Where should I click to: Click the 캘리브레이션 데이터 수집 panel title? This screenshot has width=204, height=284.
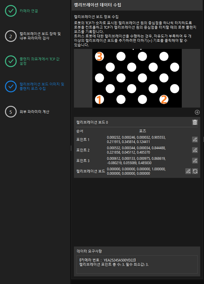pos(97,5)
